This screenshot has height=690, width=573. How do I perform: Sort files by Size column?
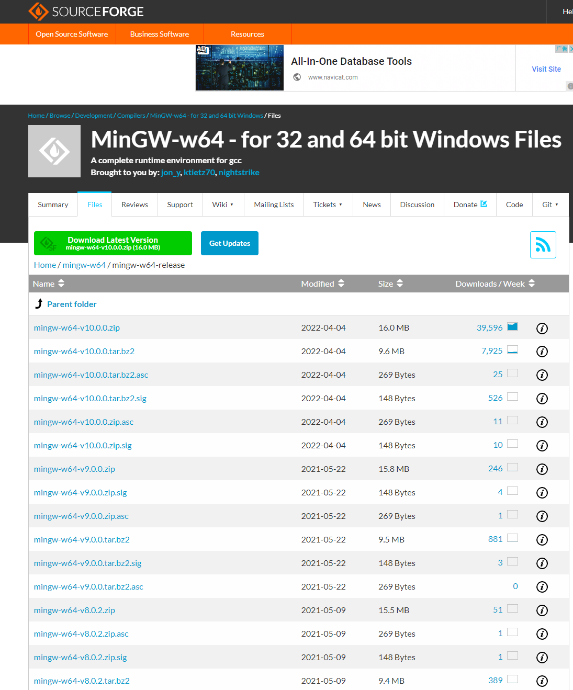(390, 284)
